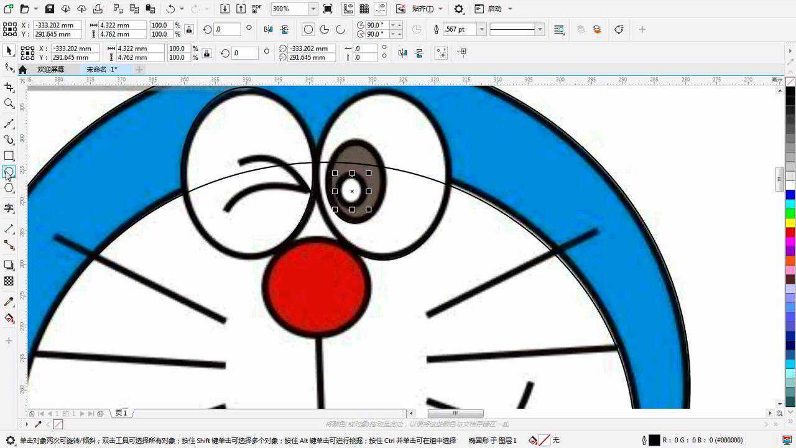The width and height of the screenshot is (796, 448).
Task: Click quick customize plus on property bar
Action: coord(642,29)
